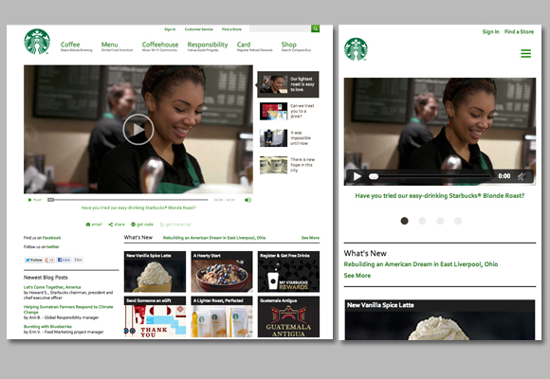Click See More in mobile What's New
The image size is (550, 379).
(x=357, y=275)
